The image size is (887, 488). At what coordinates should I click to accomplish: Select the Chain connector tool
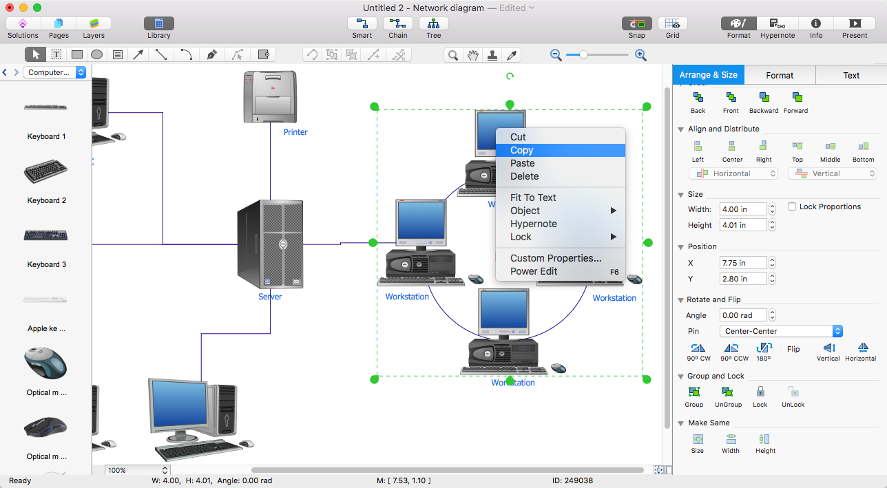[x=397, y=26]
